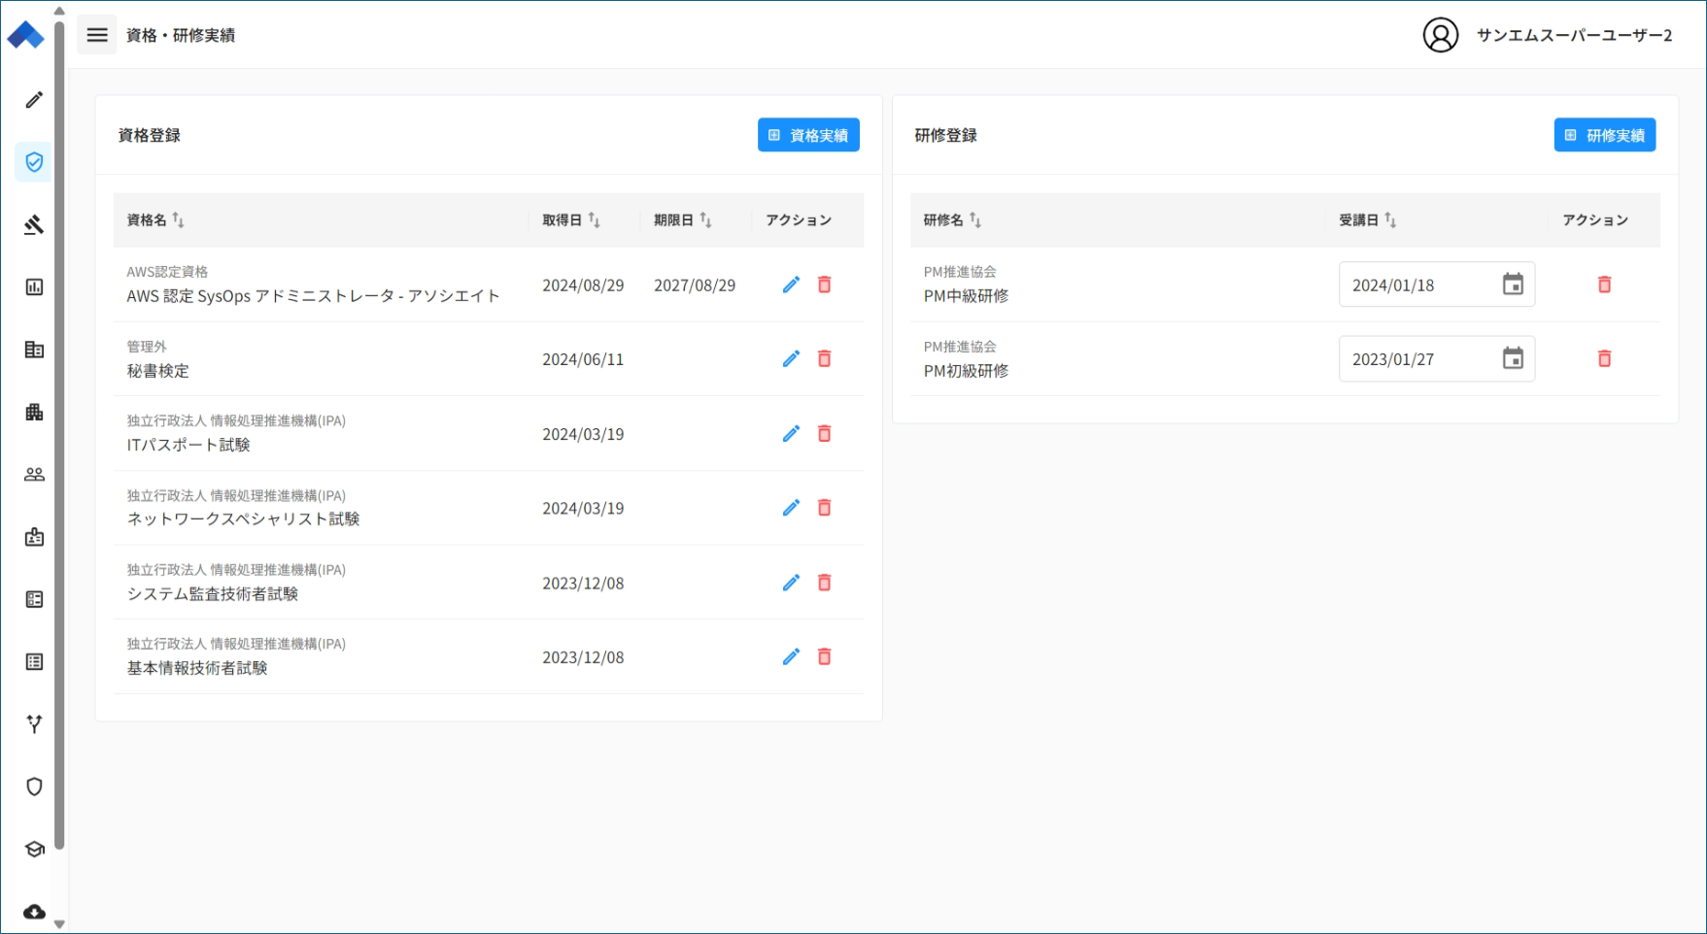Edit the 基本情報技術者試験 row
Image resolution: width=1707 pixels, height=934 pixels.
(x=792, y=657)
